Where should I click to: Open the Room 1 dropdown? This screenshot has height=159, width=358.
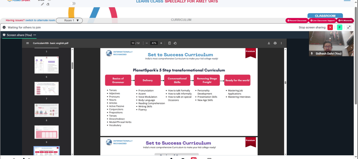point(69,20)
